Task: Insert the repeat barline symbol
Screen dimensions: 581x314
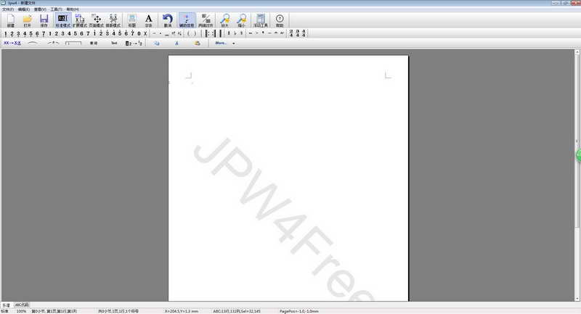Action: 211,33
